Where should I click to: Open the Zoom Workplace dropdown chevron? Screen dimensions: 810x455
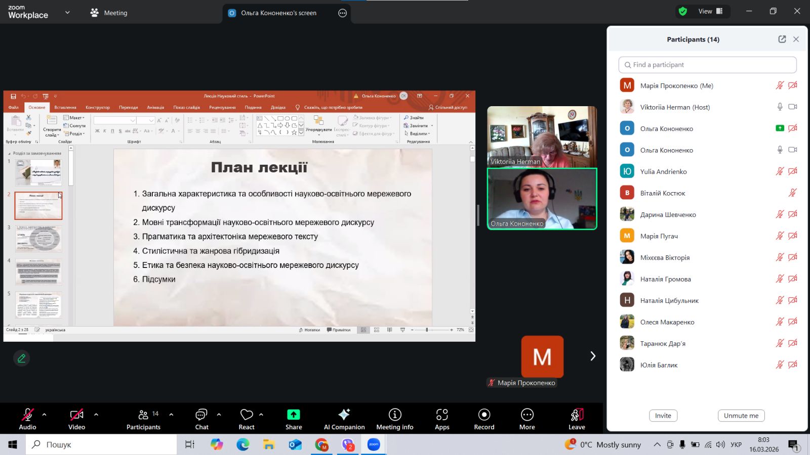(x=67, y=13)
